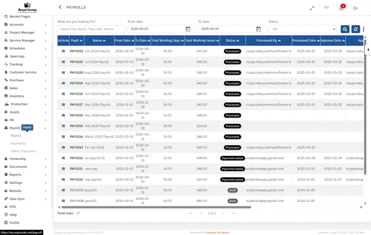Click the payroll search input field

91,29
